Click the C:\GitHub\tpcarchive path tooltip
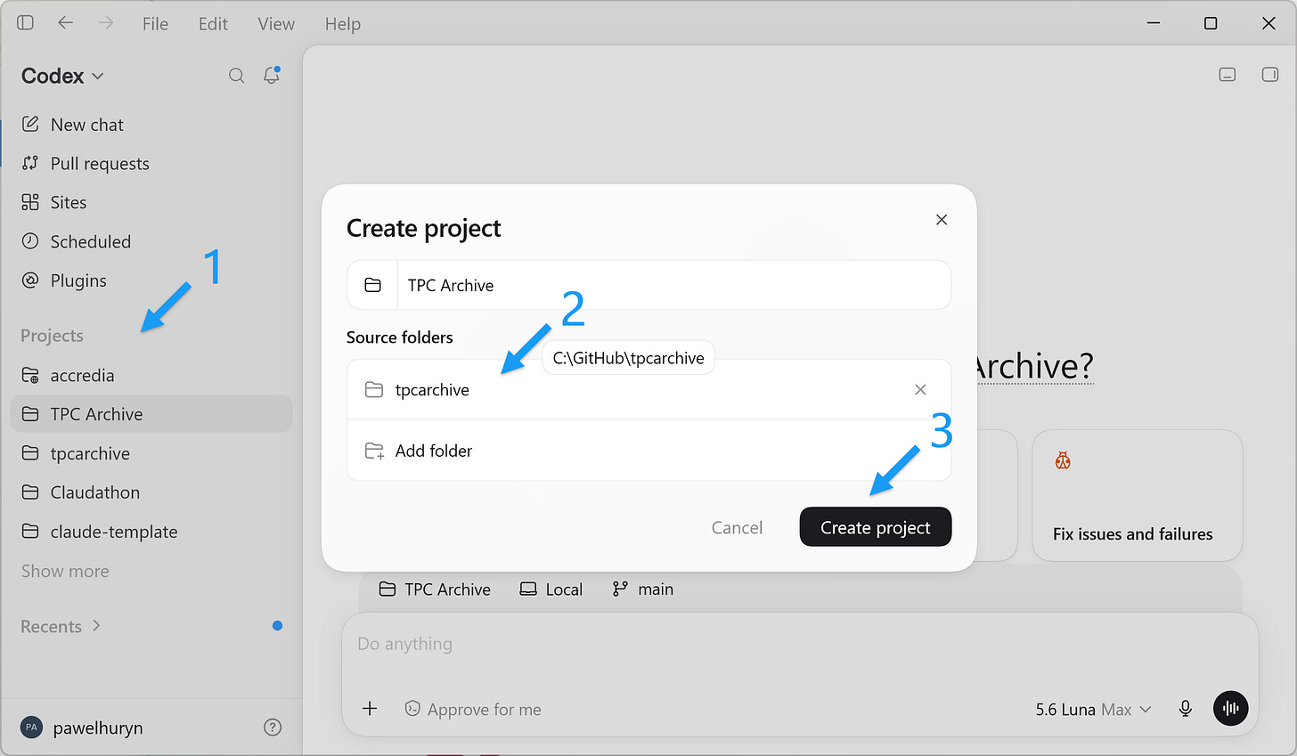This screenshot has height=756, width=1297. coord(628,358)
